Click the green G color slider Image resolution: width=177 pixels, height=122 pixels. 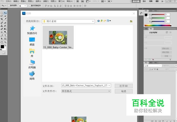tap(158, 18)
